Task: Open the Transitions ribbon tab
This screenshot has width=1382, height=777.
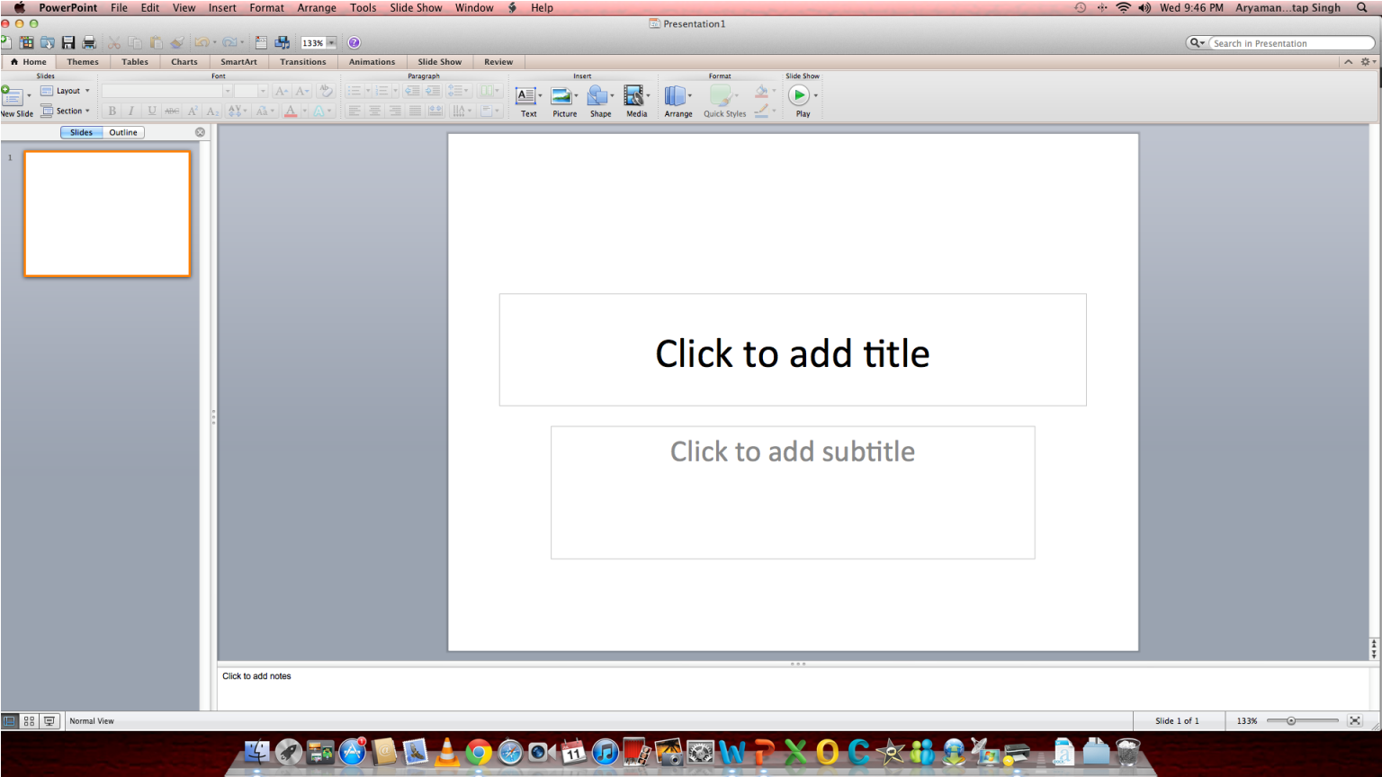Action: click(x=302, y=62)
